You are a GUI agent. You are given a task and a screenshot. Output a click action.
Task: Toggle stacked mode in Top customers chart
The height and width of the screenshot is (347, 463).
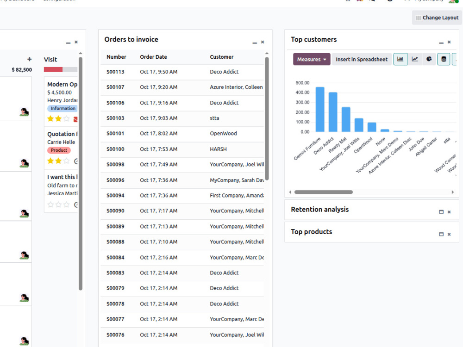tap(444, 59)
